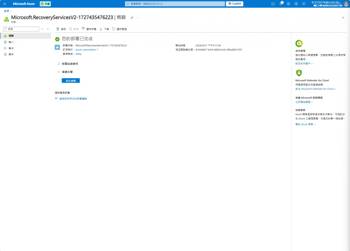This screenshot has height=251, width=350.
Task: Click the green 升級 upgrade button
Action: [45, 4]
